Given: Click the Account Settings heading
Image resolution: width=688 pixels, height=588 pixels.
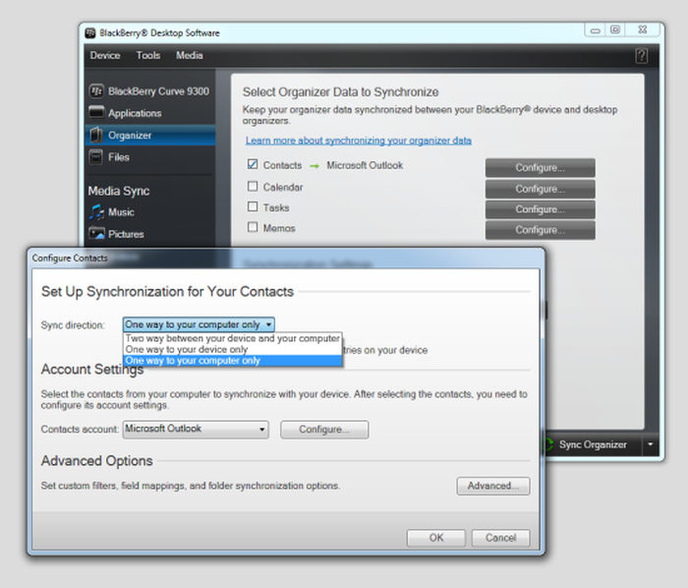Looking at the screenshot, I should (92, 370).
